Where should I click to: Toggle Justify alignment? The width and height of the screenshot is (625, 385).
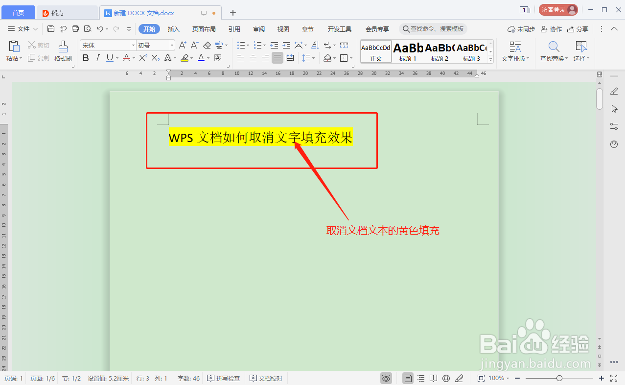278,58
